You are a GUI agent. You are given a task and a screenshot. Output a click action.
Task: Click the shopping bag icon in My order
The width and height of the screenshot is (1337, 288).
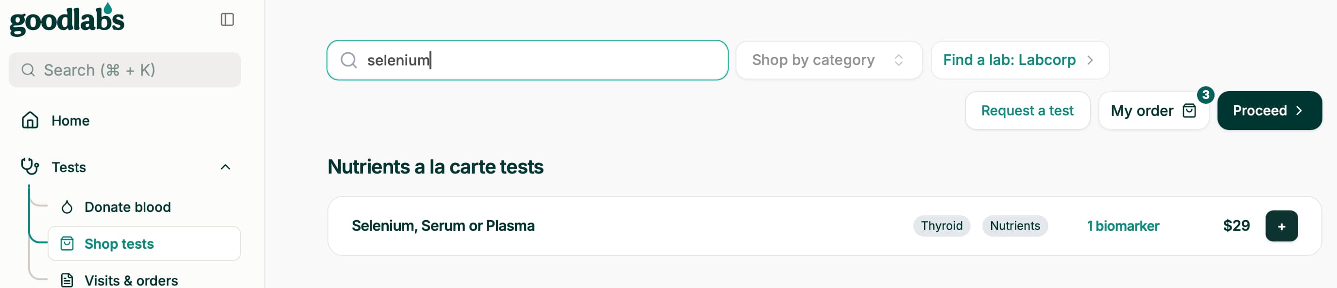(1189, 111)
